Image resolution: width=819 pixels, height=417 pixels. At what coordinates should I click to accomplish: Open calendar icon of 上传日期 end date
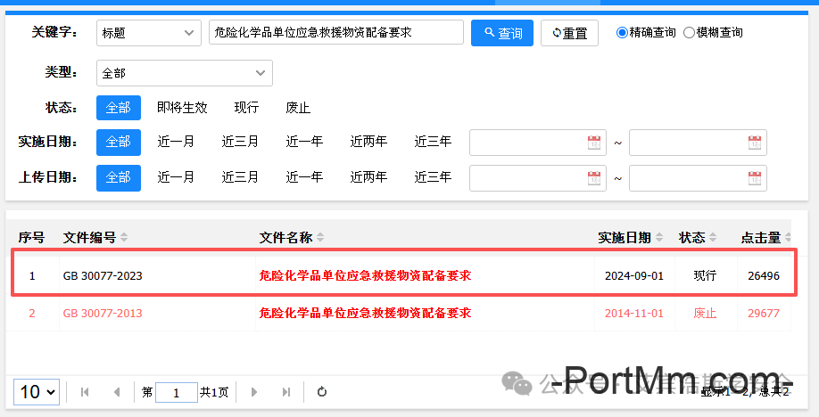755,178
